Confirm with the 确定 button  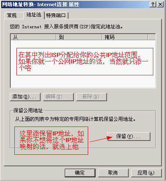click(80, 173)
